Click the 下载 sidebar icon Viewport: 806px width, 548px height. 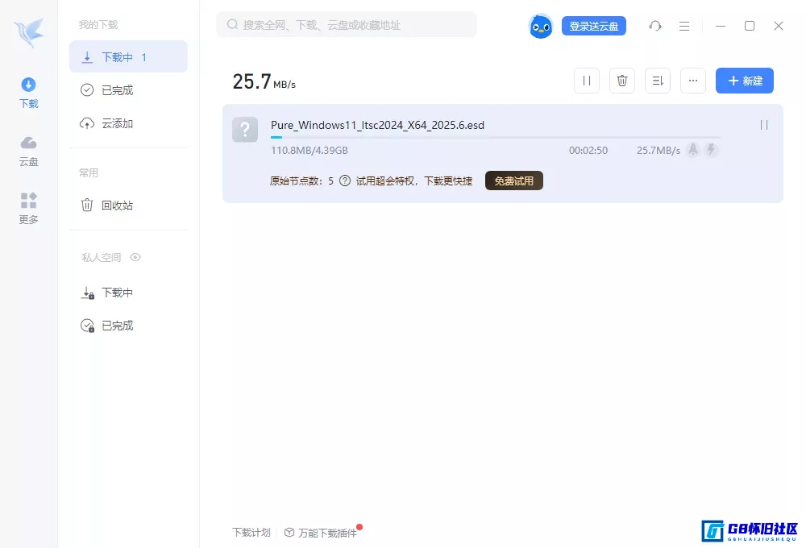pyautogui.click(x=28, y=90)
